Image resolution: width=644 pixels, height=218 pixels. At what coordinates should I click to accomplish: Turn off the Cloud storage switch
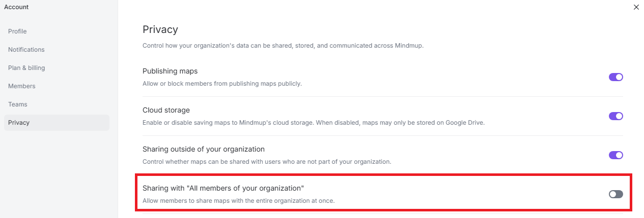coord(615,116)
